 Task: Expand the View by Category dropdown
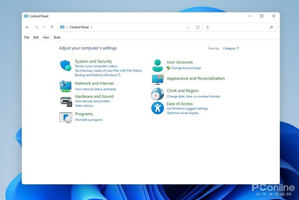[231, 49]
